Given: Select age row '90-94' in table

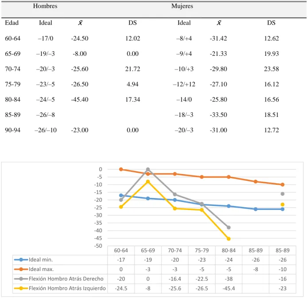Looking at the screenshot, I should click(x=12, y=130).
